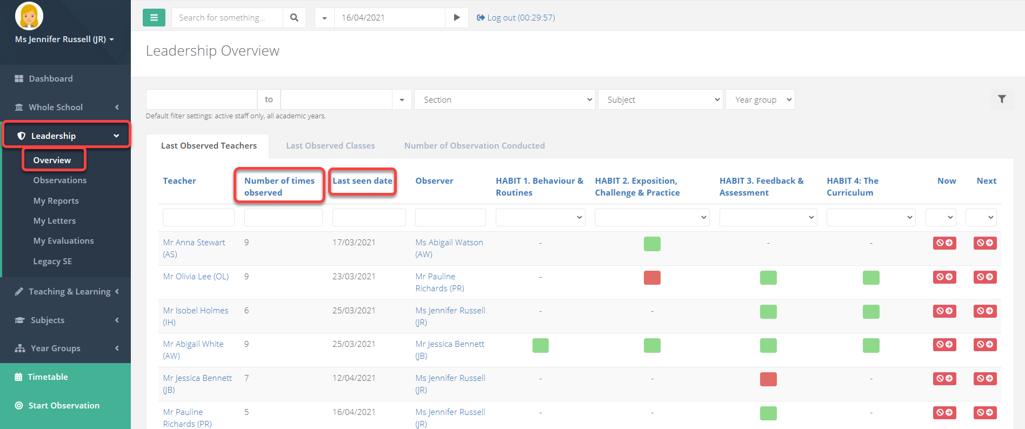Screen dimensions: 1025x429
Task: Switch to Number of Observation Conducted tab
Action: pos(475,145)
